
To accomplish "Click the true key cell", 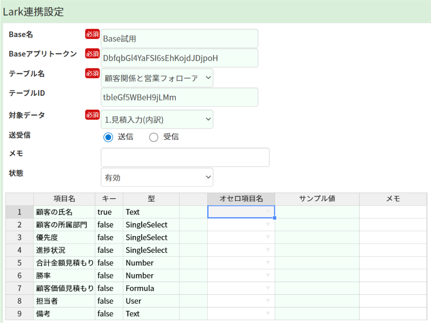I will pos(109,212).
